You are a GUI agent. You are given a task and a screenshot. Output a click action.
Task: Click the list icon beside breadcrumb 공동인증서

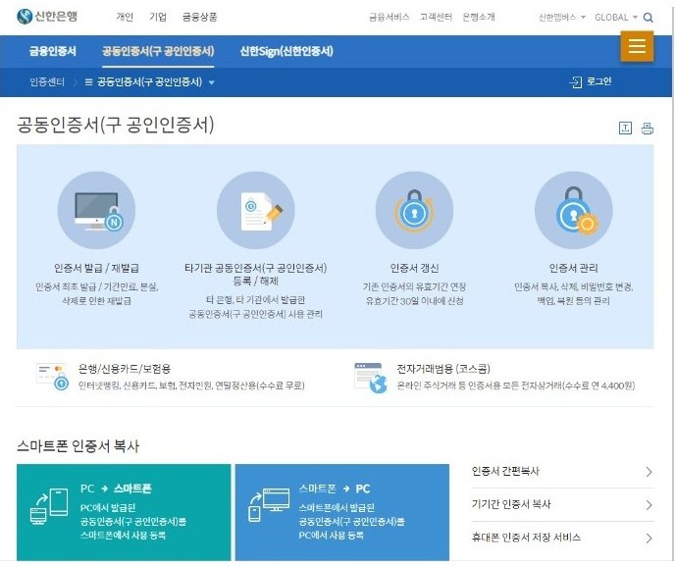click(x=88, y=82)
